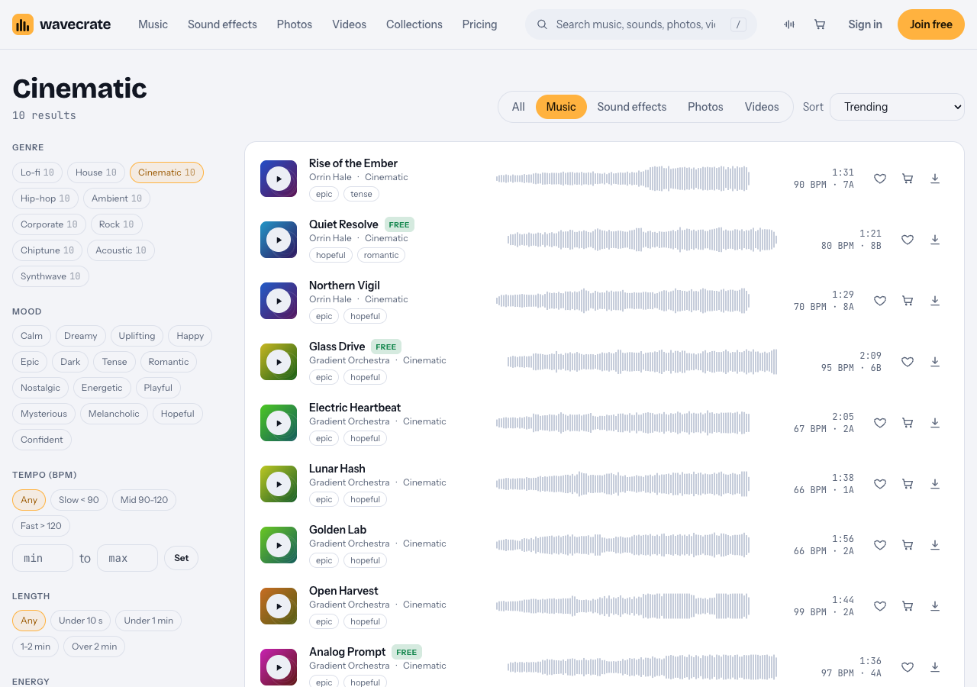Click the max BPM input field
Image resolution: width=977 pixels, height=687 pixels.
[127, 558]
